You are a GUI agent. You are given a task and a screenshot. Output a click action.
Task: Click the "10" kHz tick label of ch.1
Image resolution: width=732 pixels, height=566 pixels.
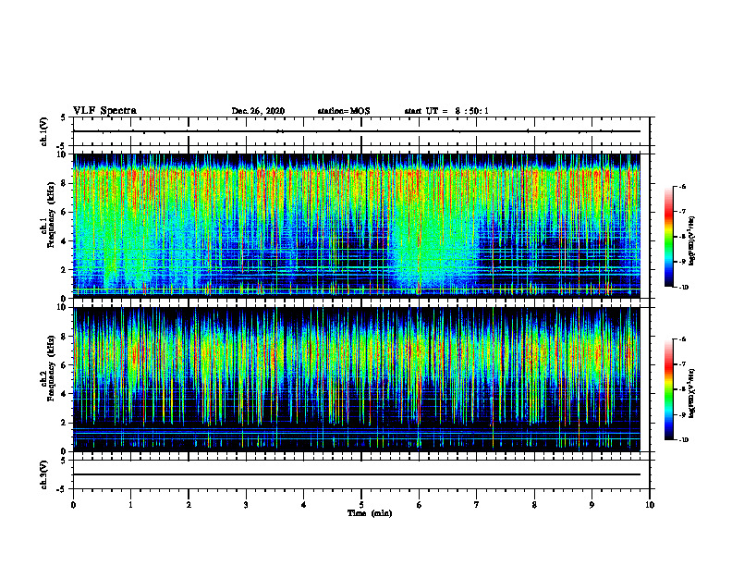(x=64, y=154)
